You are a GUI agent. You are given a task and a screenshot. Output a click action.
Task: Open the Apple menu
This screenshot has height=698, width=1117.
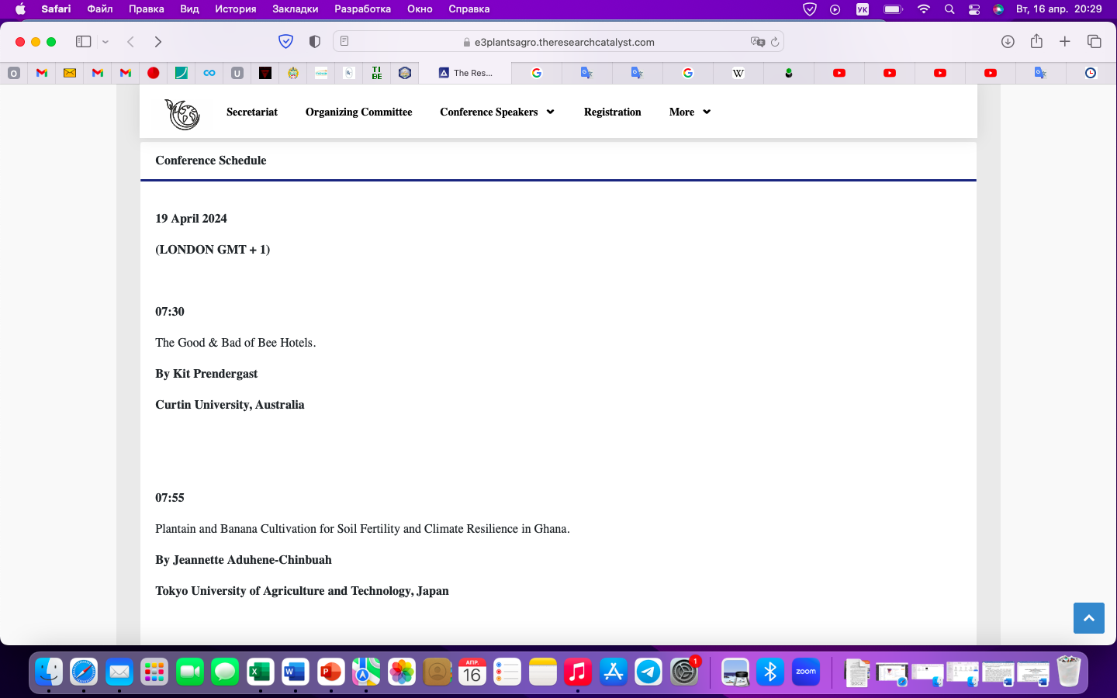[x=20, y=9]
